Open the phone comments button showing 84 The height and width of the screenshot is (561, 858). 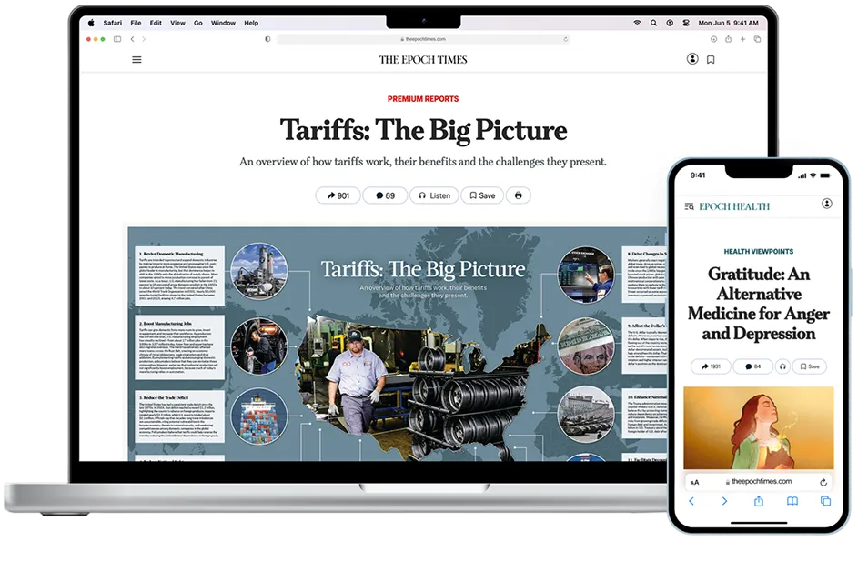click(753, 366)
